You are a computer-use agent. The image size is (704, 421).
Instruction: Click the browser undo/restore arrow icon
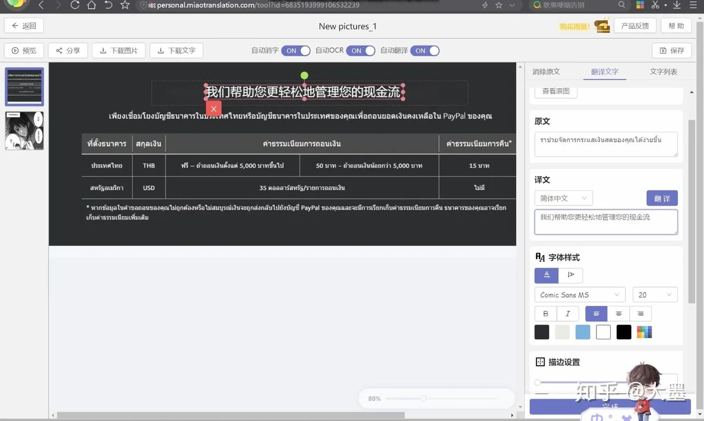(x=108, y=5)
